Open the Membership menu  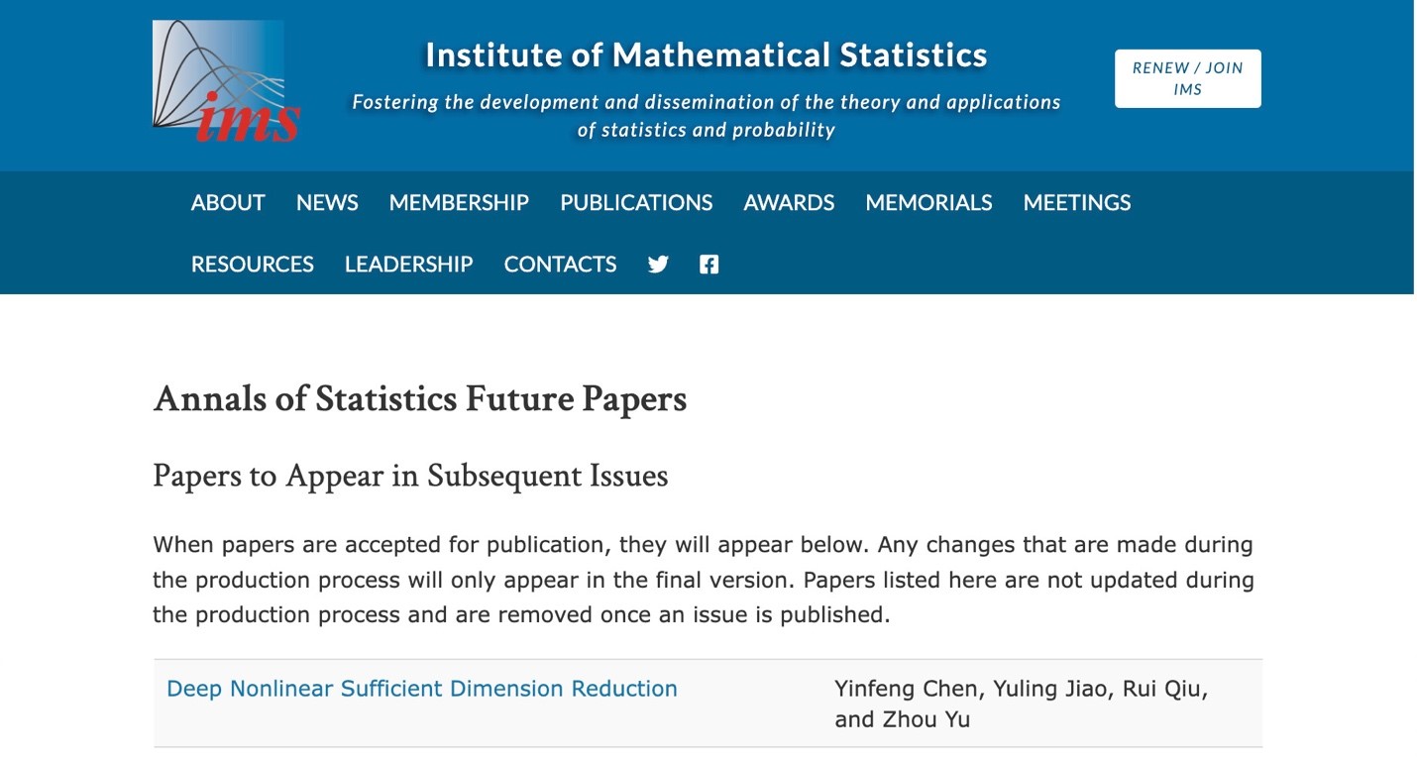click(459, 203)
